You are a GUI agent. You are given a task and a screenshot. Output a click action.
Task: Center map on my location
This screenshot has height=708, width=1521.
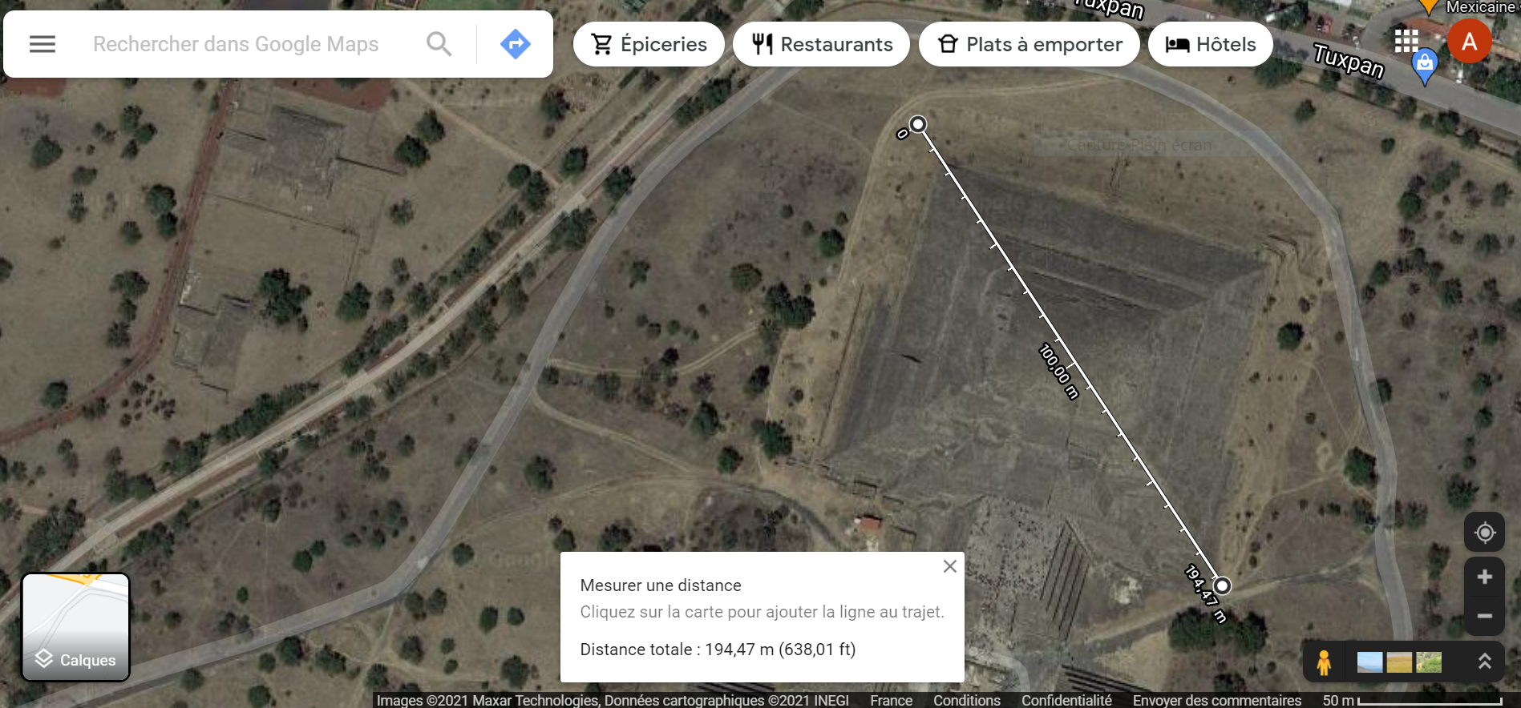pyautogui.click(x=1484, y=533)
